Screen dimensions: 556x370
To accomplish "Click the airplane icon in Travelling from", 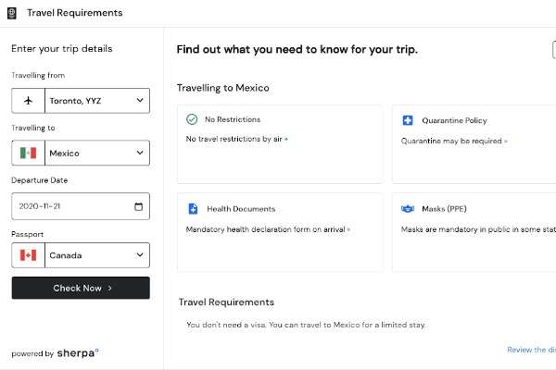I will pos(27,100).
